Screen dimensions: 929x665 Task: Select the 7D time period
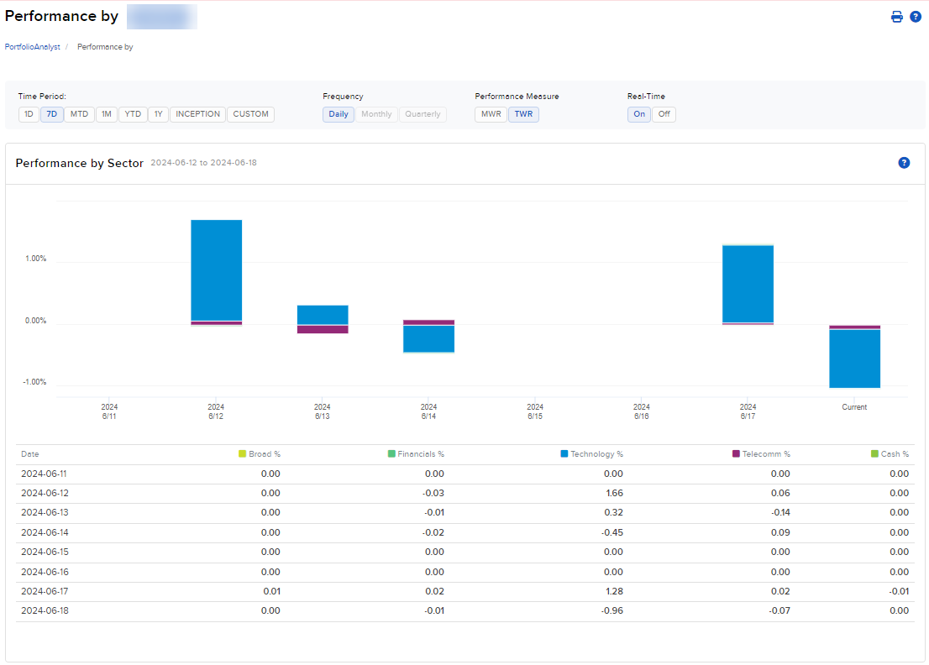click(52, 114)
